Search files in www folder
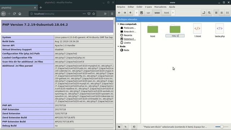 [x=209, y=13]
